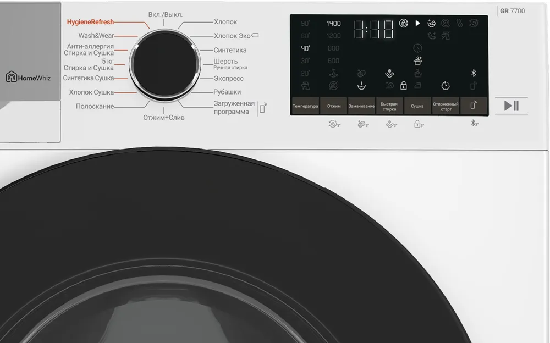Click the iron symbol indicator on the display
This screenshot has height=343, width=550.
pos(417,85)
